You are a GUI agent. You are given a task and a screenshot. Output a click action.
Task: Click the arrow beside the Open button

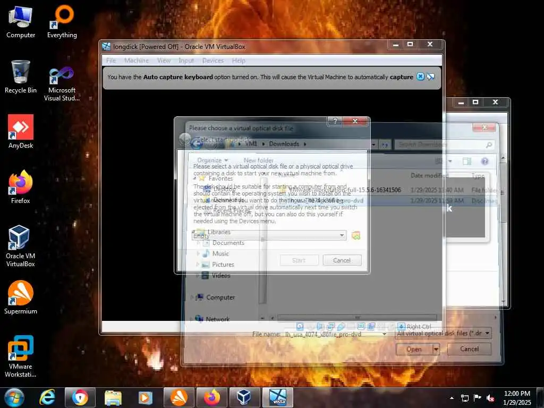pos(436,350)
